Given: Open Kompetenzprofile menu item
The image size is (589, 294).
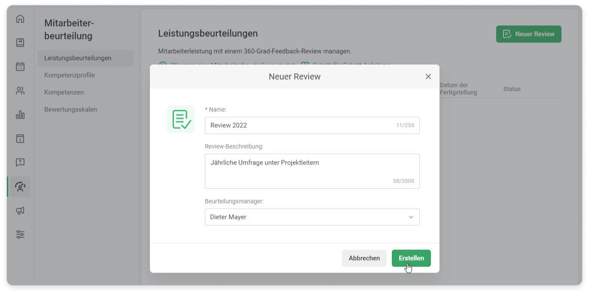Looking at the screenshot, I should coord(70,75).
